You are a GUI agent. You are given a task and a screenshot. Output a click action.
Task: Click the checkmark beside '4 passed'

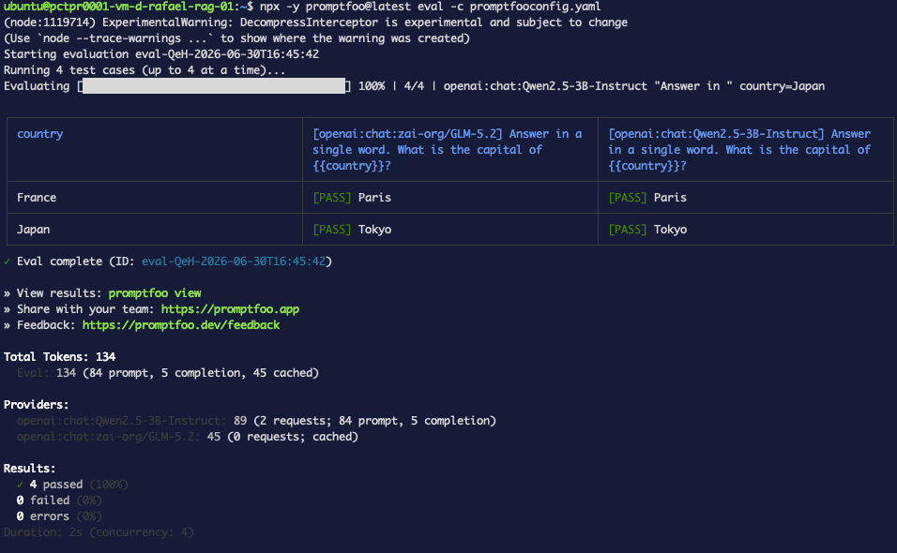click(20, 485)
